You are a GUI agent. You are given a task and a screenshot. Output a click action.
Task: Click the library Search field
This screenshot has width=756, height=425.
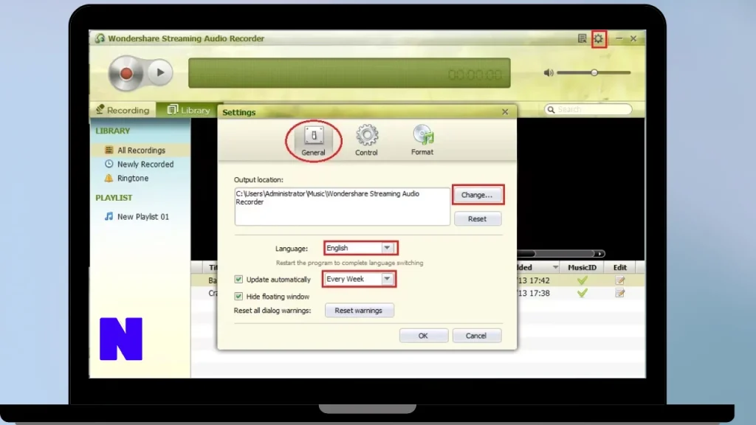[588, 110]
